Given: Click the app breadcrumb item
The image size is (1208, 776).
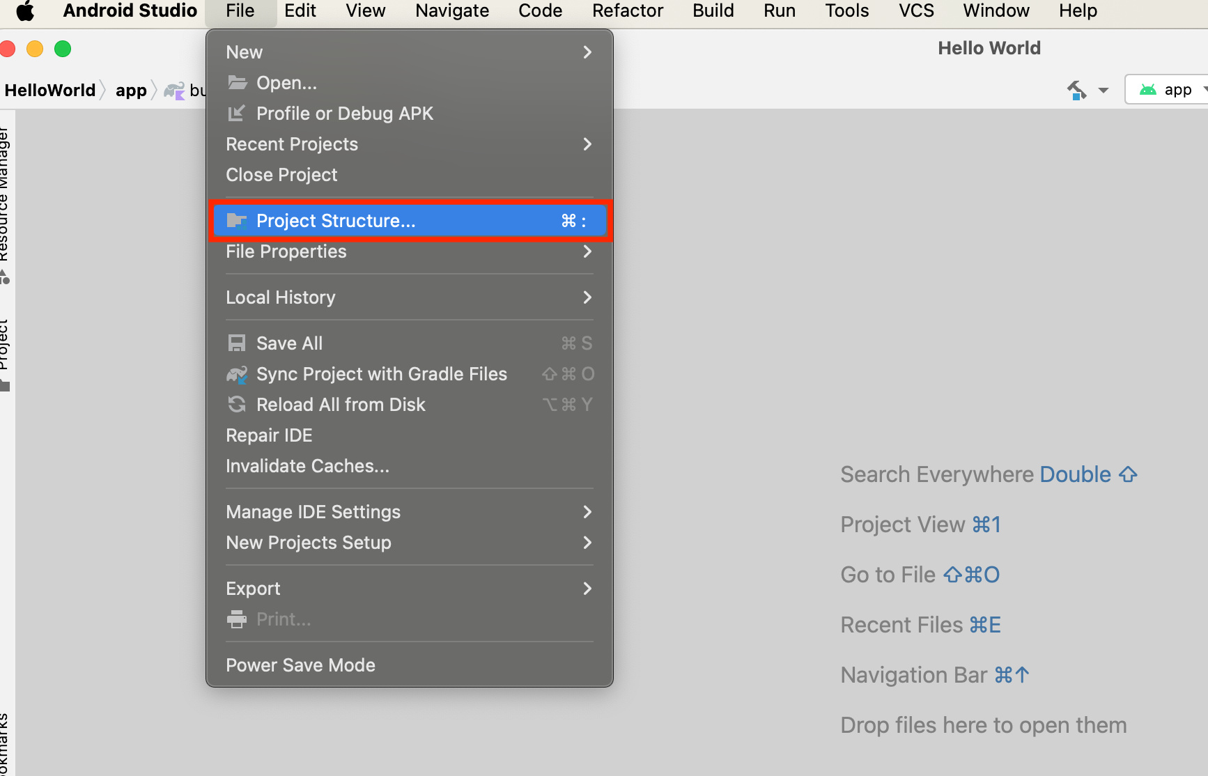Looking at the screenshot, I should [x=131, y=91].
